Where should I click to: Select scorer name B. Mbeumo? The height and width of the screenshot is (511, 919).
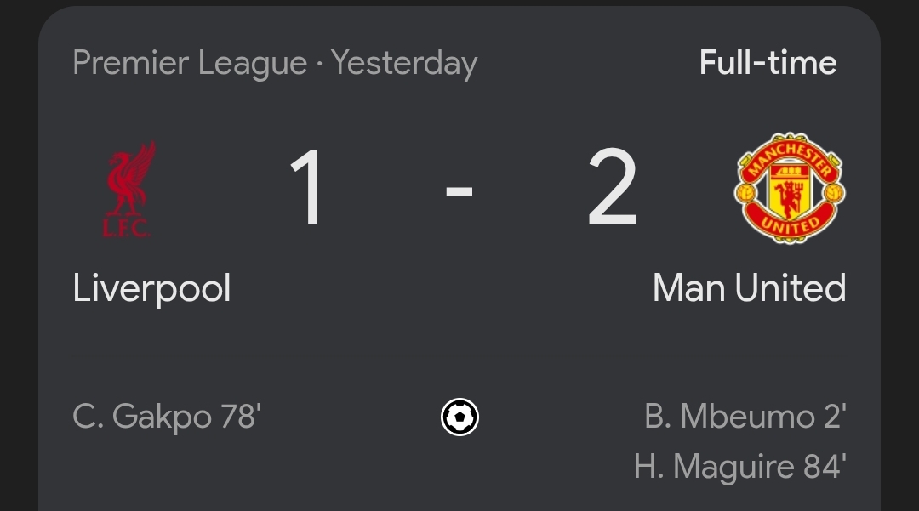pyautogui.click(x=728, y=417)
